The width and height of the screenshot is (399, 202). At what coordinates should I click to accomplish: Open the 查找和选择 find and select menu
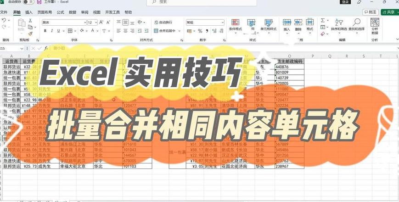tap(356, 25)
